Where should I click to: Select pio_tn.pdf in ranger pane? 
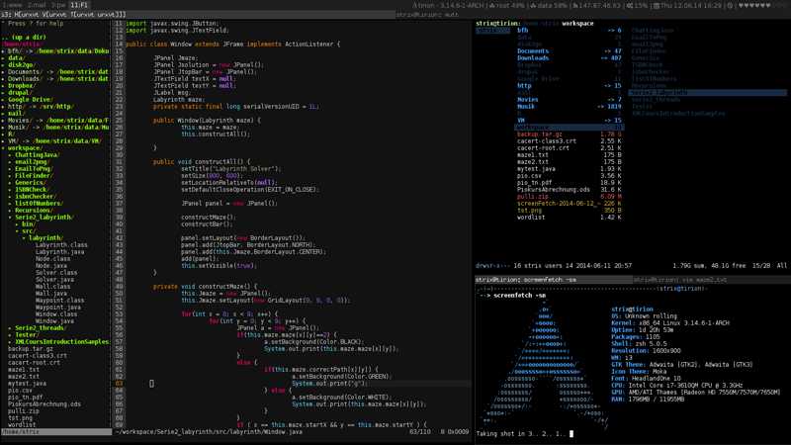(x=570, y=183)
